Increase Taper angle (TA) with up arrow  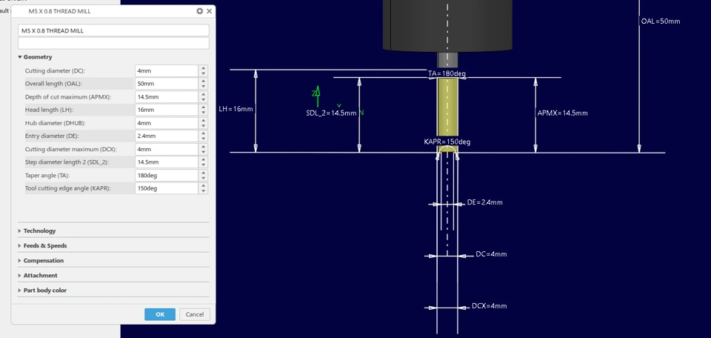click(x=204, y=173)
